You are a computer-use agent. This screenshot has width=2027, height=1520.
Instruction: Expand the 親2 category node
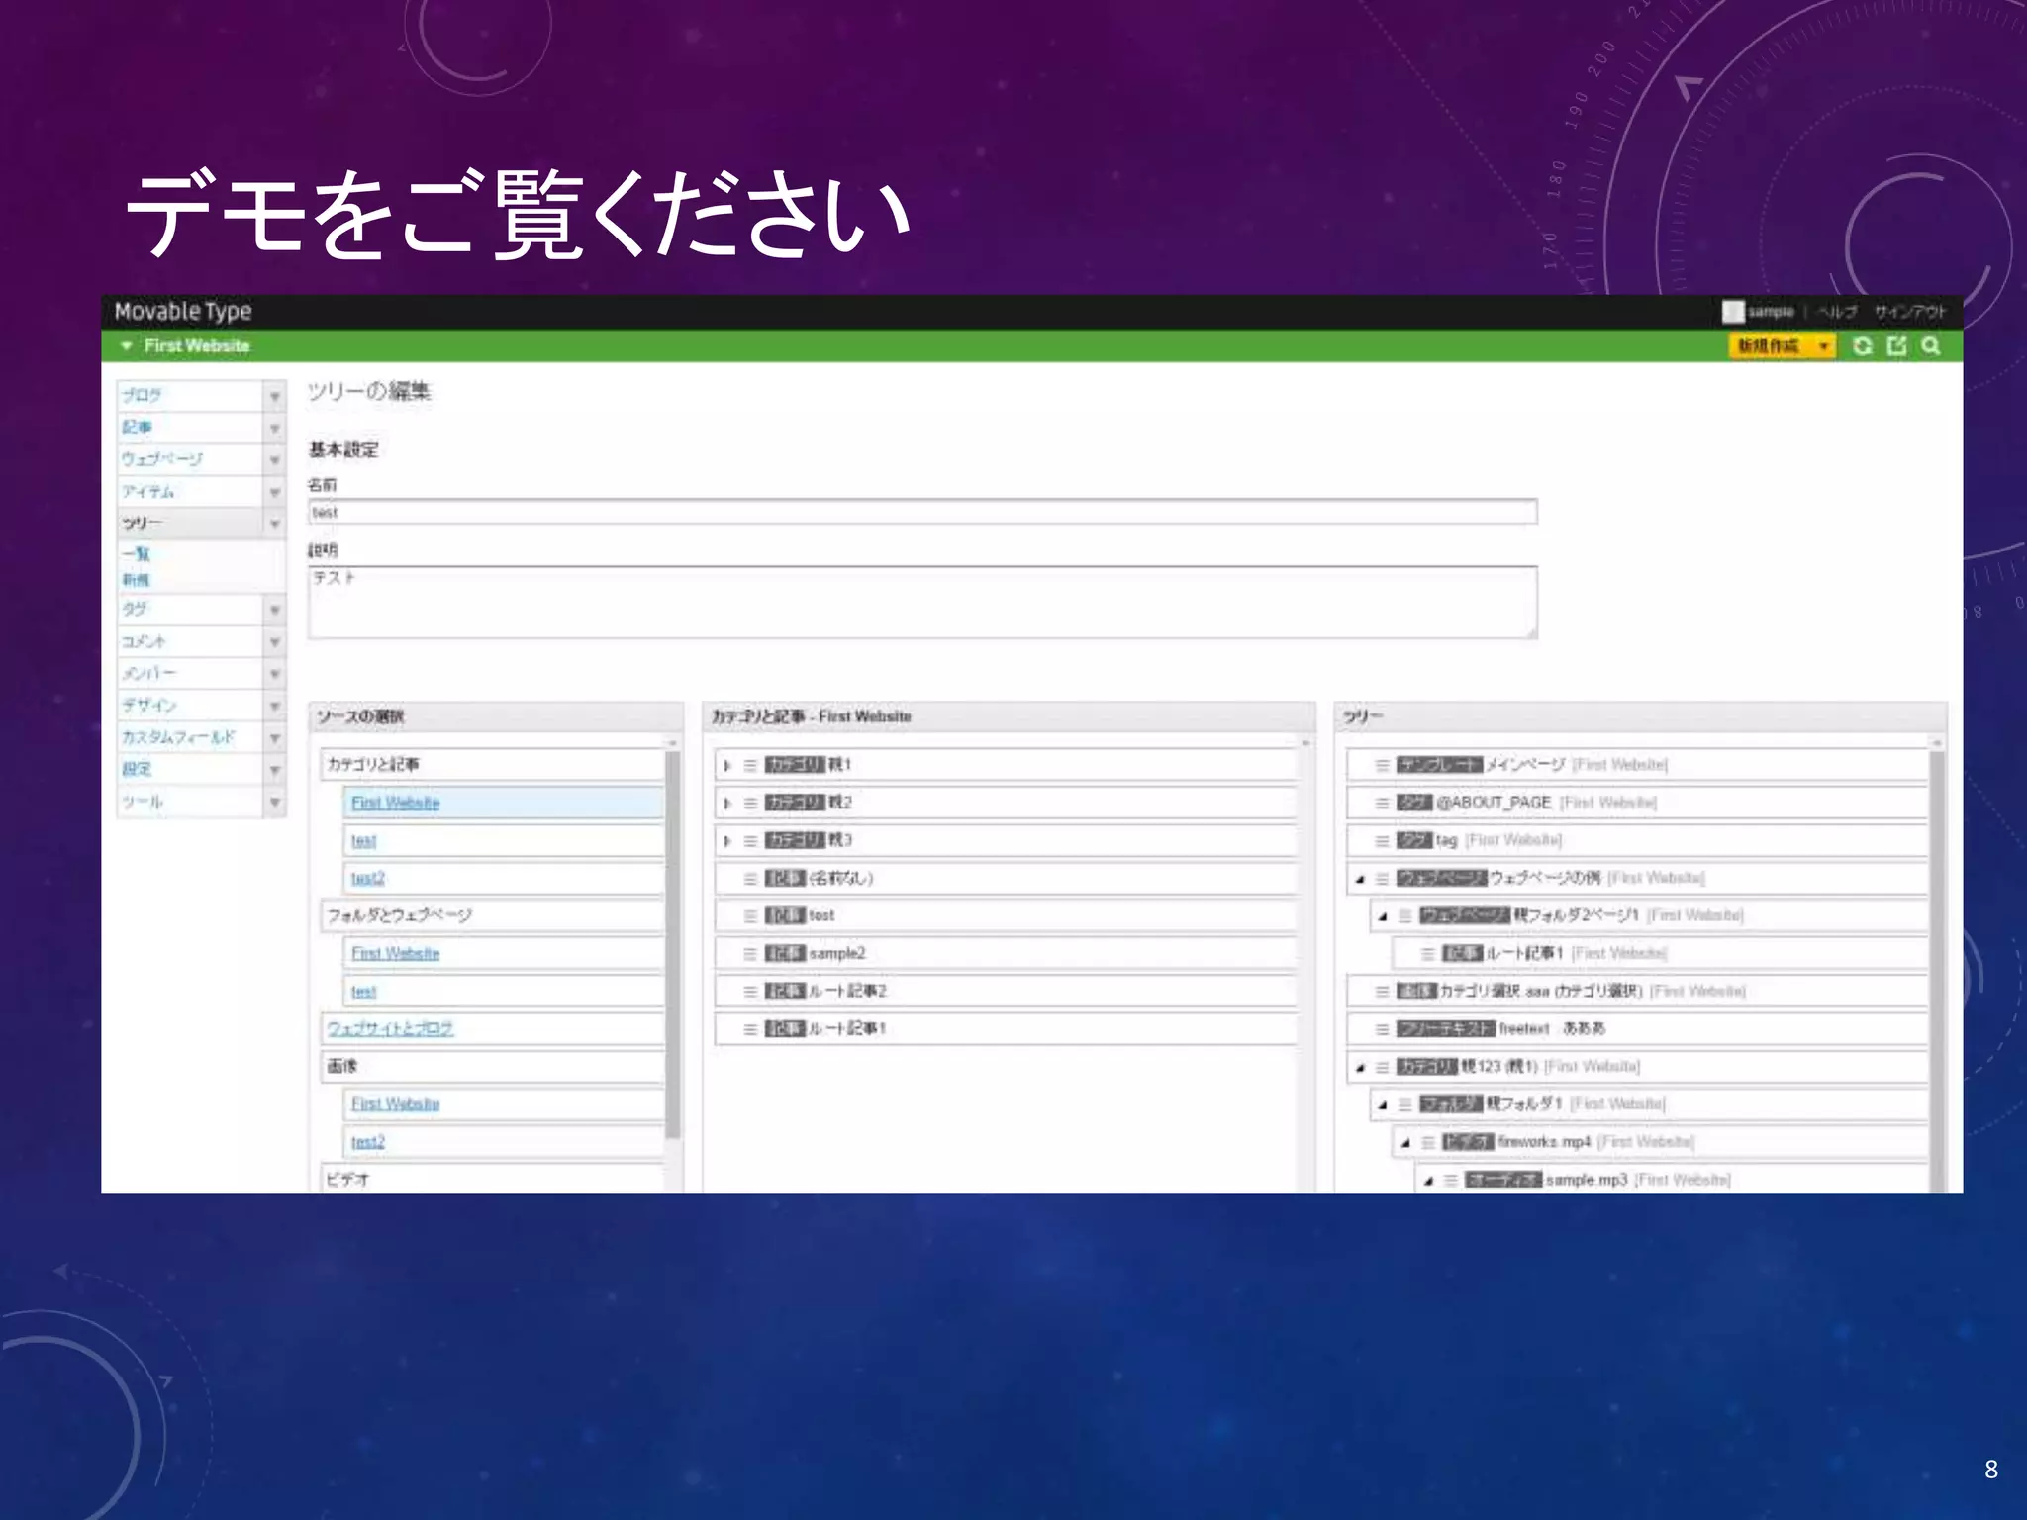click(727, 803)
